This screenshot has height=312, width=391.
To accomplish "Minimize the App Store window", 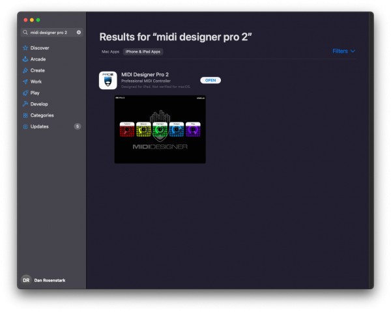I will click(32, 20).
